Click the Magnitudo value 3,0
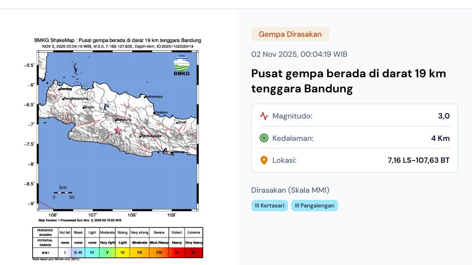This screenshot has width=472, height=265. pos(443,116)
